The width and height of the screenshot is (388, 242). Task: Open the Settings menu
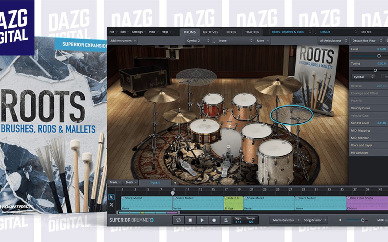(139, 32)
